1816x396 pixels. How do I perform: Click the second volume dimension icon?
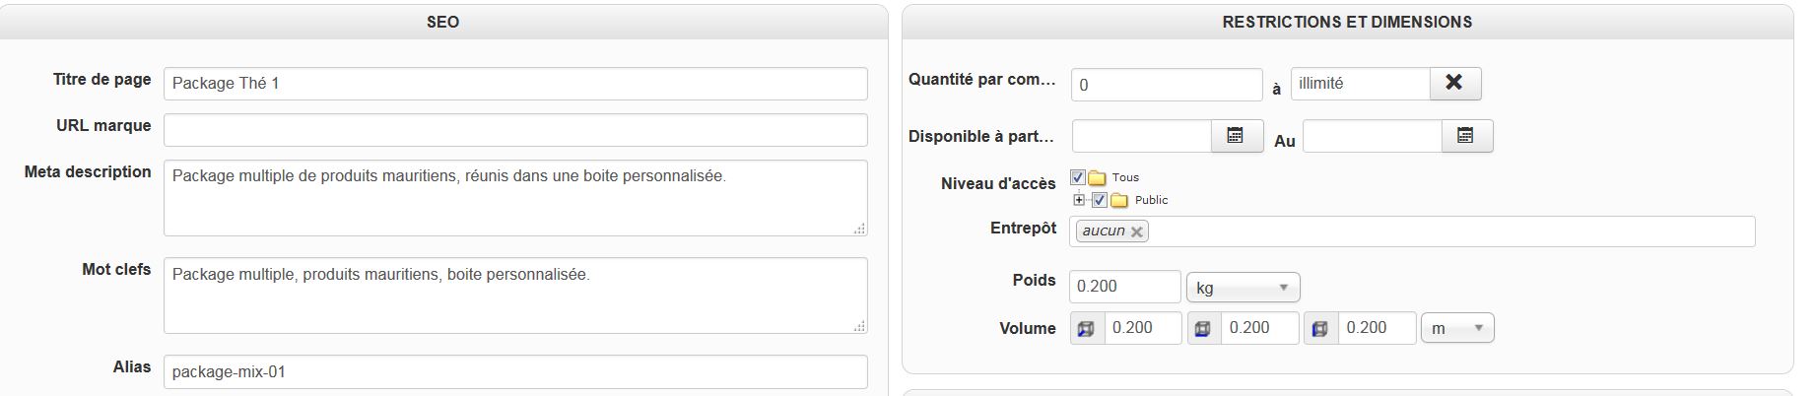pyautogui.click(x=1203, y=329)
